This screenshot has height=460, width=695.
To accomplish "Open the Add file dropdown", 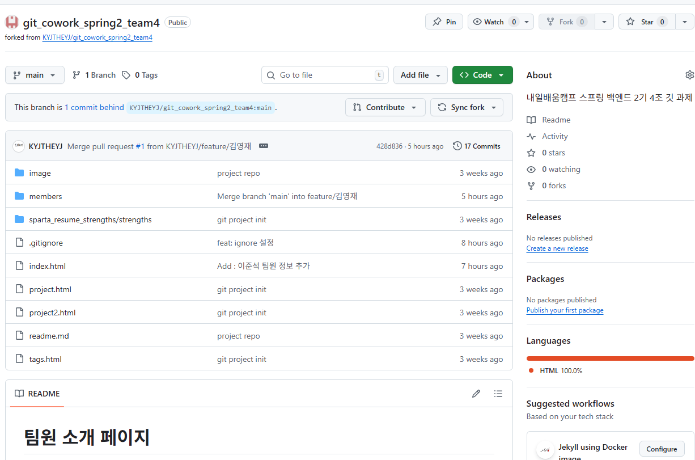I will click(x=421, y=75).
